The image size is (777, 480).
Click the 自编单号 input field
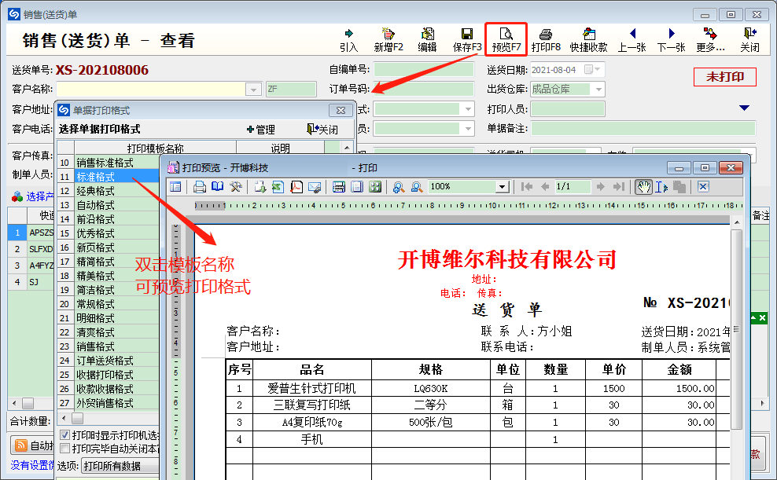click(x=424, y=70)
